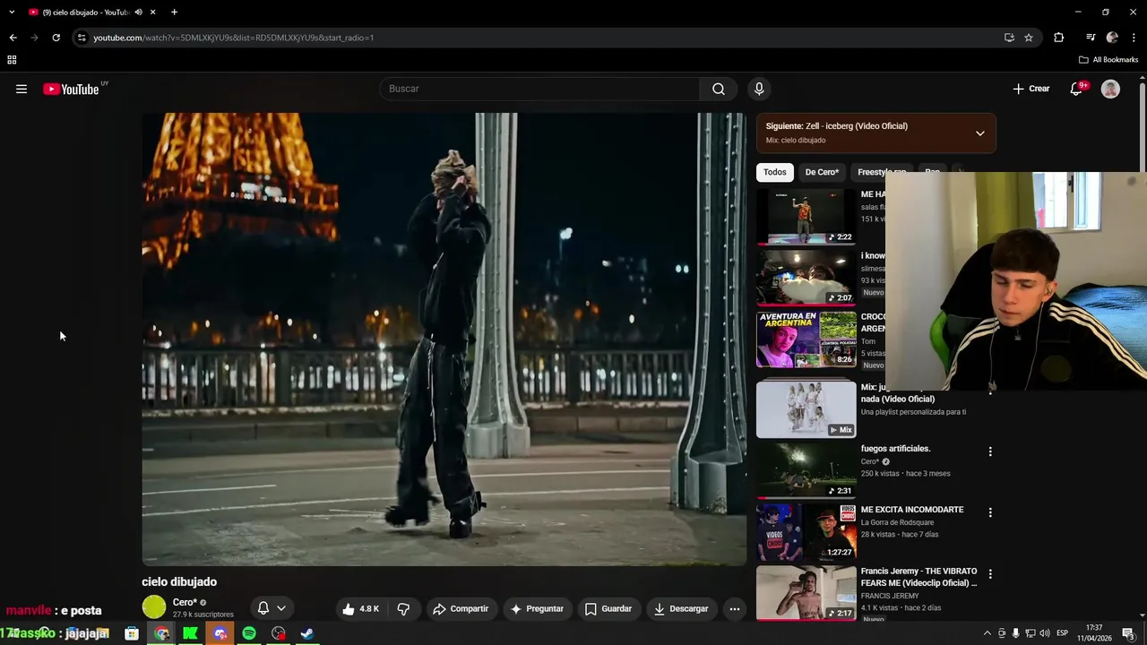1147x645 pixels.
Task: Show hidden system tray icons
Action: click(987, 633)
